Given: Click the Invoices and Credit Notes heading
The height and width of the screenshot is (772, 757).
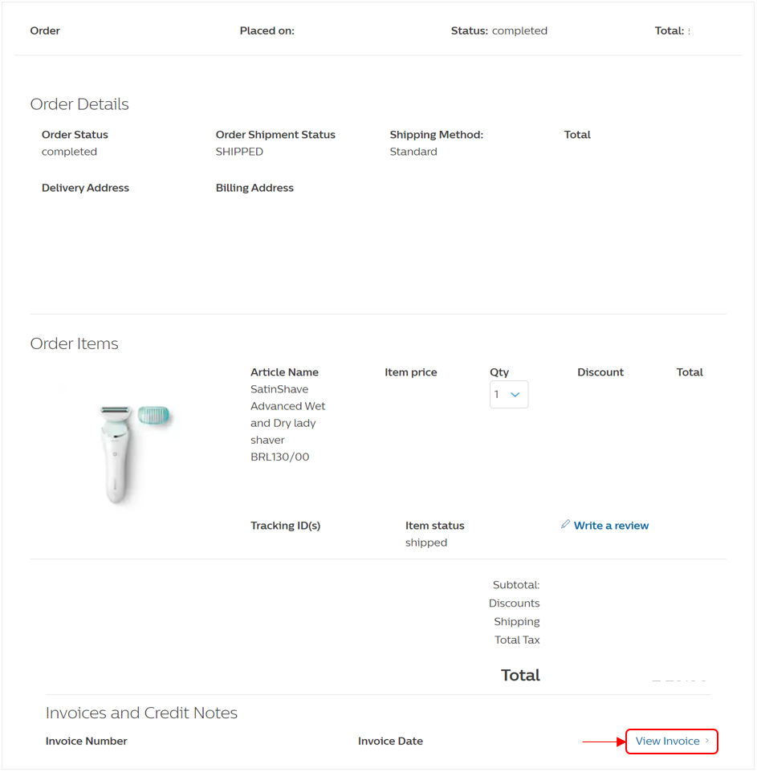Looking at the screenshot, I should (x=141, y=713).
